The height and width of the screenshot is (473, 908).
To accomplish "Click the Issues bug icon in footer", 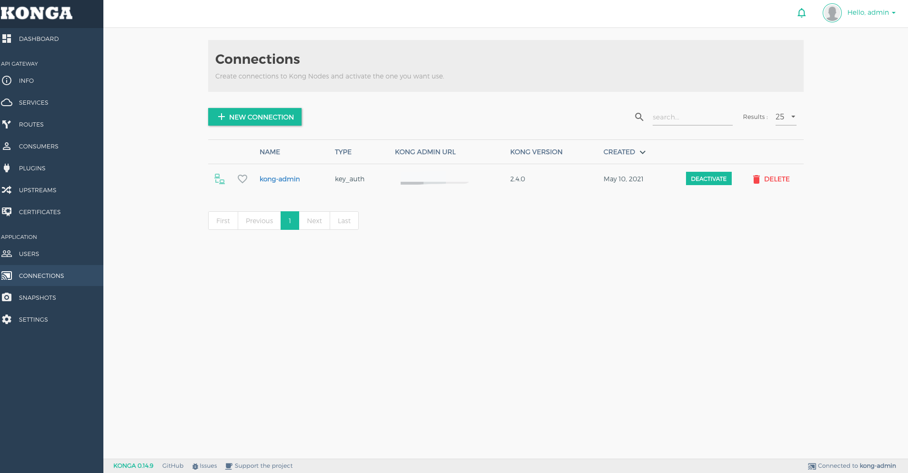I will click(195, 466).
